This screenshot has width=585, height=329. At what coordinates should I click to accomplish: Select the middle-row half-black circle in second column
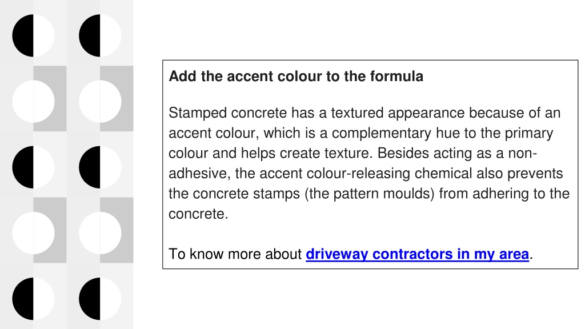coord(100,167)
